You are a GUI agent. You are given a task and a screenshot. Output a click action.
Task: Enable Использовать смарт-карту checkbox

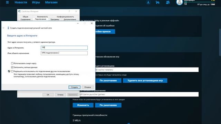coord(12,63)
